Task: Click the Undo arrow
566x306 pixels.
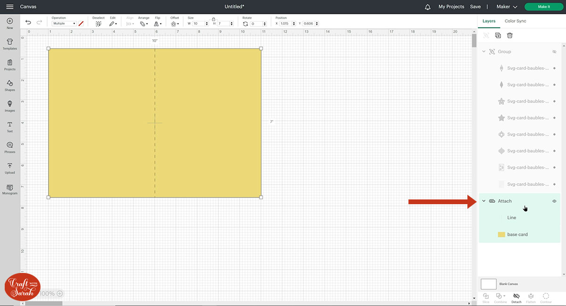Action: (28, 23)
